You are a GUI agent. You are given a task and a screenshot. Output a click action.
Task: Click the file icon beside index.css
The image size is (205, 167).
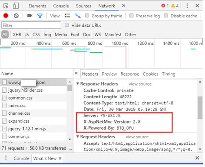[4, 105]
